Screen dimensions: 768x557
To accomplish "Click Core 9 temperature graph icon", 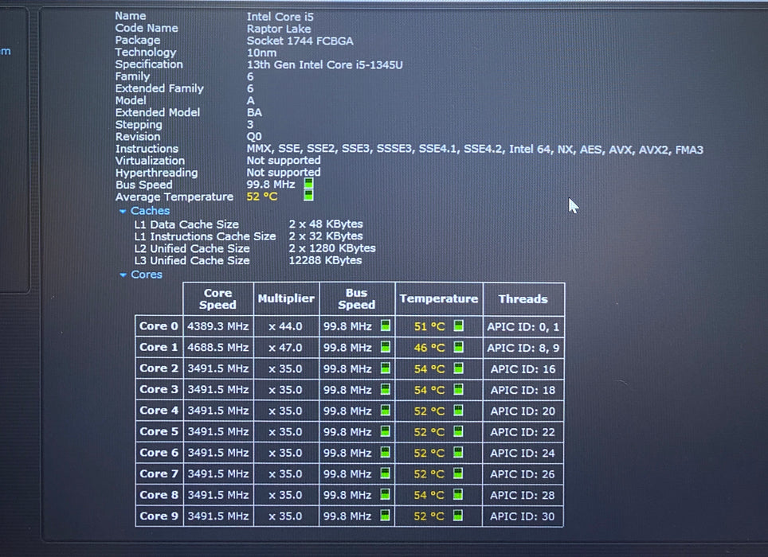I will (x=458, y=516).
